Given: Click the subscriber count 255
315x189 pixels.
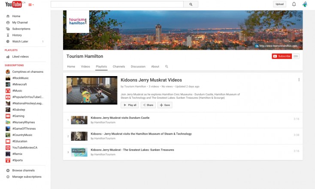Looking at the screenshot, I should (296, 56).
